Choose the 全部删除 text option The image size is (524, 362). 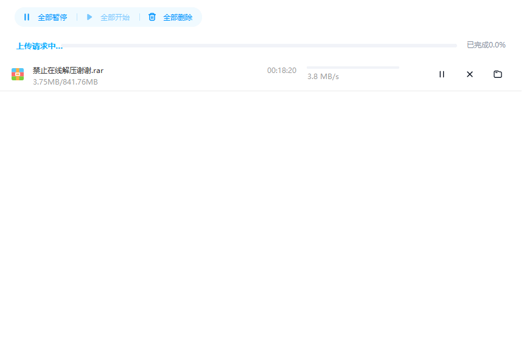tap(178, 18)
